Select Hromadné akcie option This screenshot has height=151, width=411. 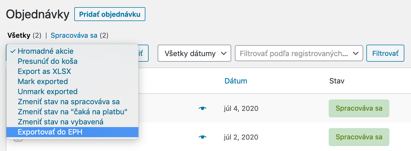click(45, 51)
